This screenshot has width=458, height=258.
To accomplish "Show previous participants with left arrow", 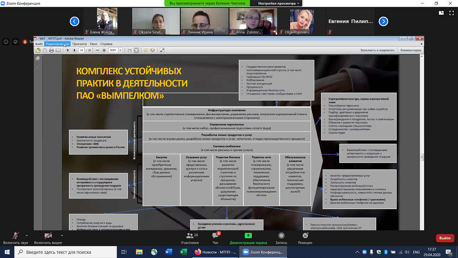I will click(75, 21).
